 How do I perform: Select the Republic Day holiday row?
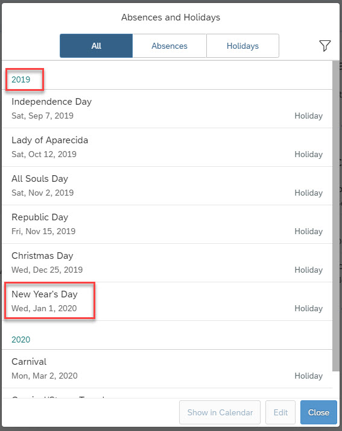(167, 224)
